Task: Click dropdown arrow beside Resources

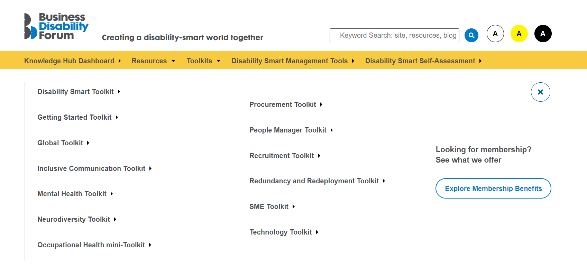Action: click(x=173, y=61)
